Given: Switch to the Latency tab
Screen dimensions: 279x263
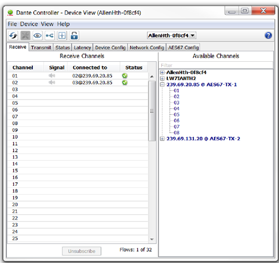Looking at the screenshot, I should pyautogui.click(x=82, y=47).
